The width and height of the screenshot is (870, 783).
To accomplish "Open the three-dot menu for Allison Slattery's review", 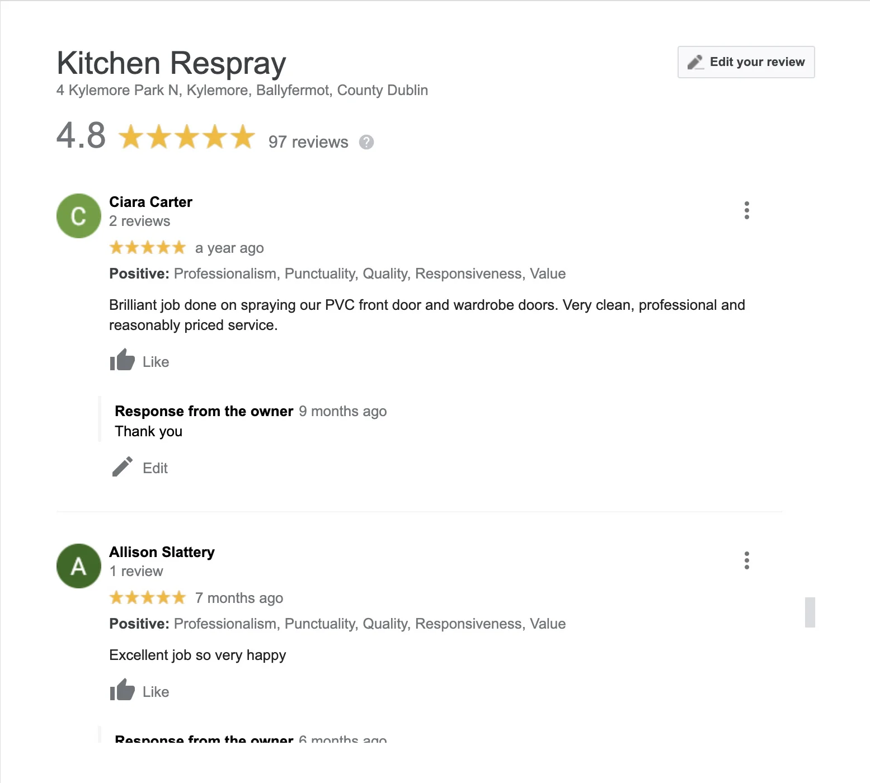I will tap(746, 560).
